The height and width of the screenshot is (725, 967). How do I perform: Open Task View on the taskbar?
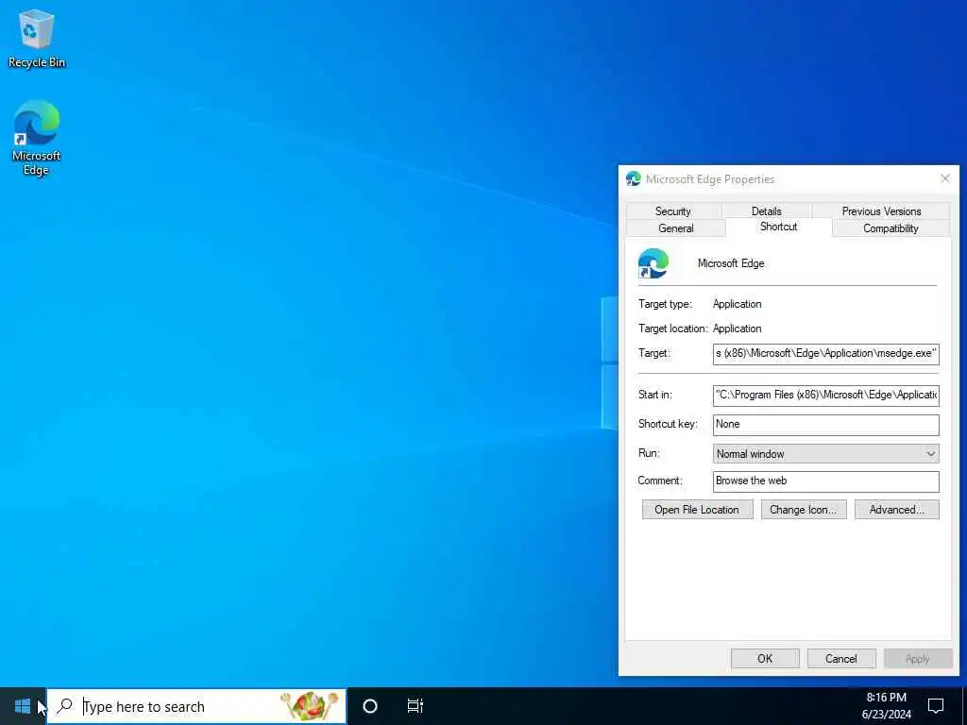pos(416,706)
